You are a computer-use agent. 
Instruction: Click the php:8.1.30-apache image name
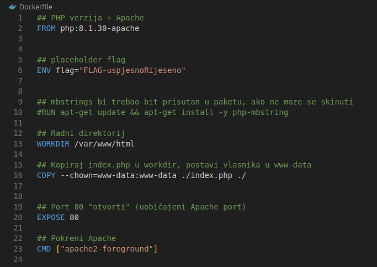pyautogui.click(x=99, y=28)
